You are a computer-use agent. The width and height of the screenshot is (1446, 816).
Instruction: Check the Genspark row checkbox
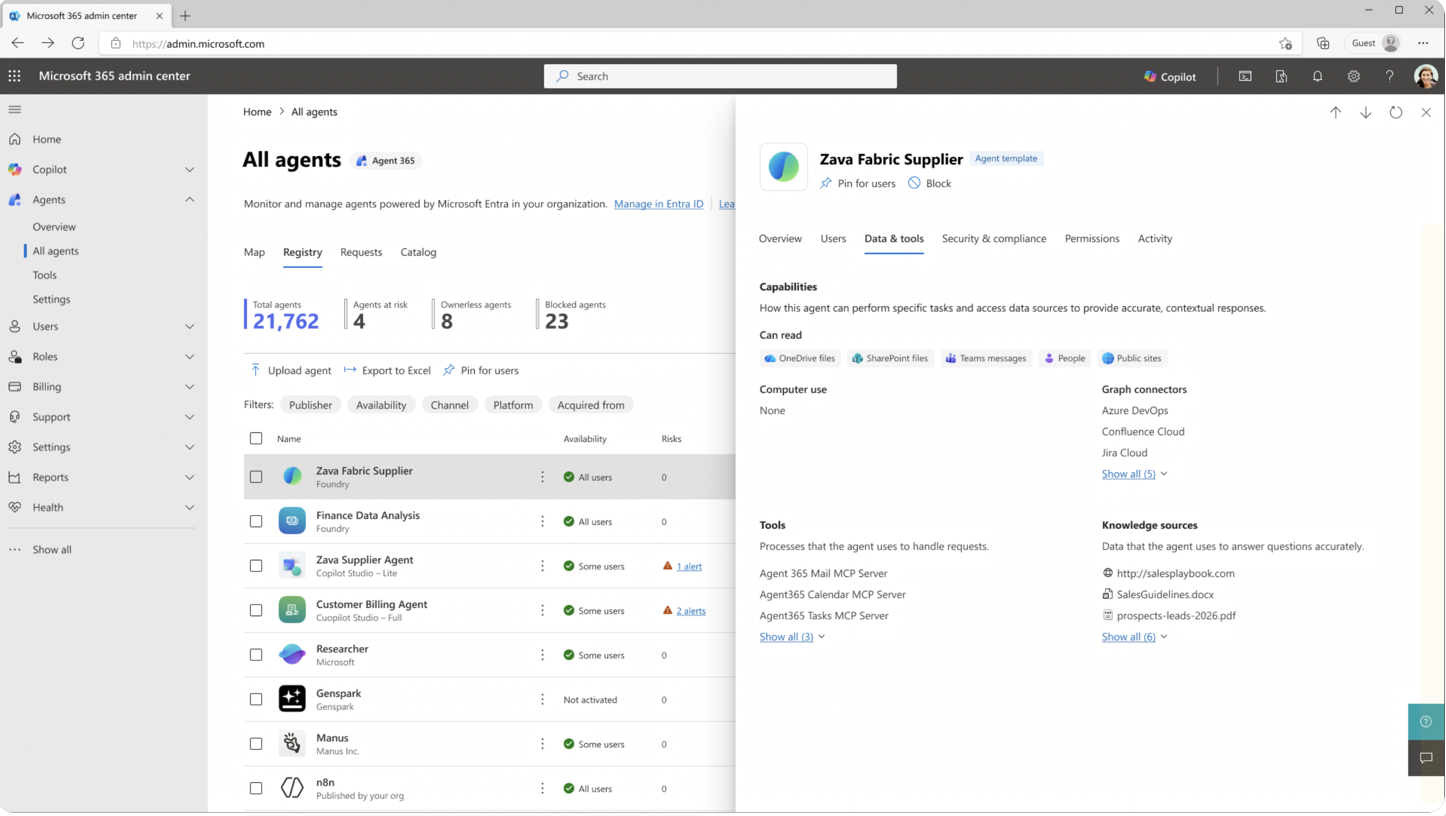pyautogui.click(x=256, y=700)
